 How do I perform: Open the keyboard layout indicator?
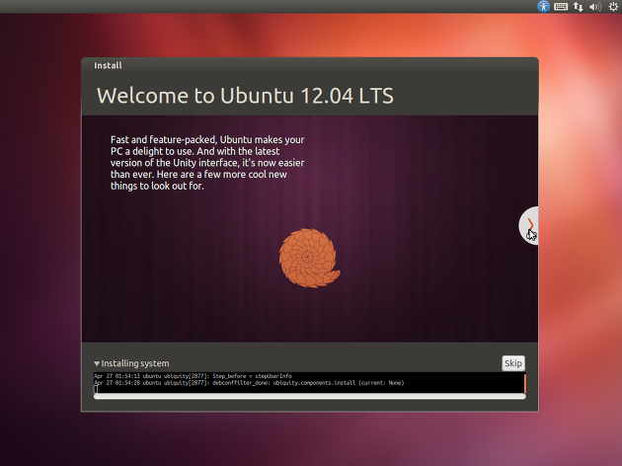click(561, 6)
